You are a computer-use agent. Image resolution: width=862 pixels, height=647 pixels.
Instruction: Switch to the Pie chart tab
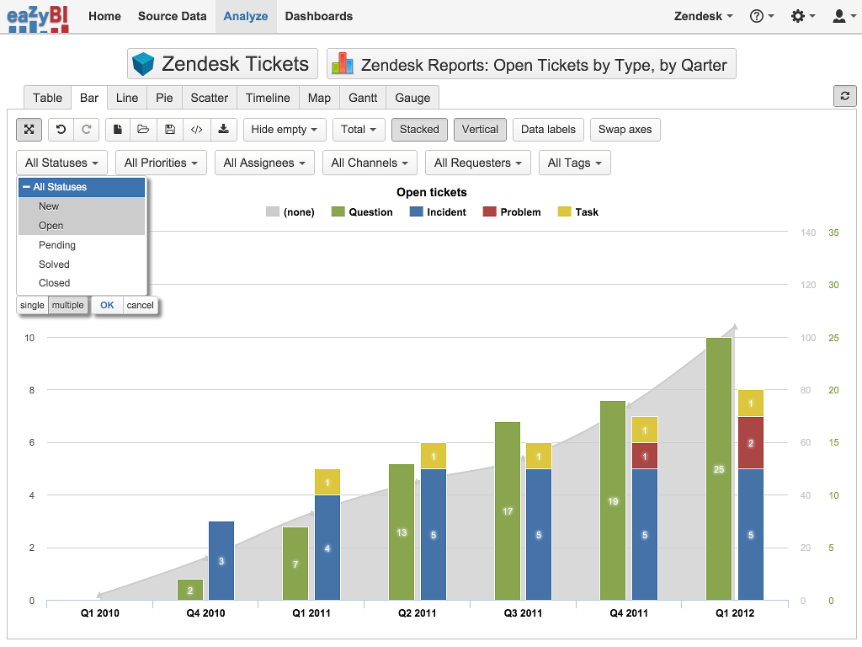164,98
